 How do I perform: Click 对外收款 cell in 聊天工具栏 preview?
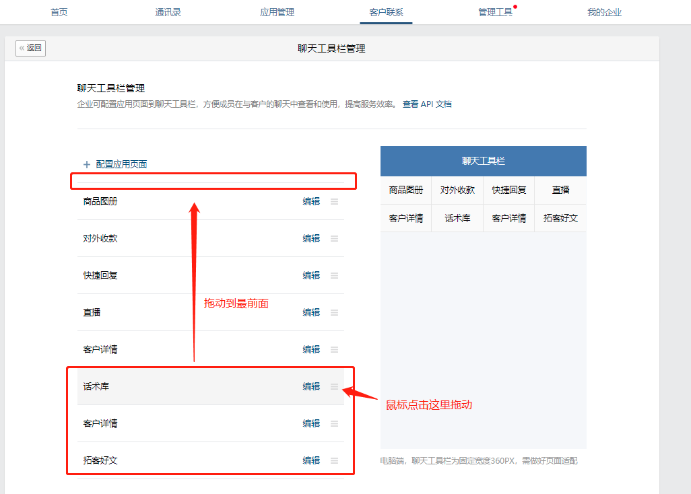click(457, 190)
